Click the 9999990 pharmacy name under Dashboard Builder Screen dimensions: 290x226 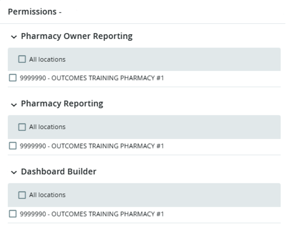point(91,214)
